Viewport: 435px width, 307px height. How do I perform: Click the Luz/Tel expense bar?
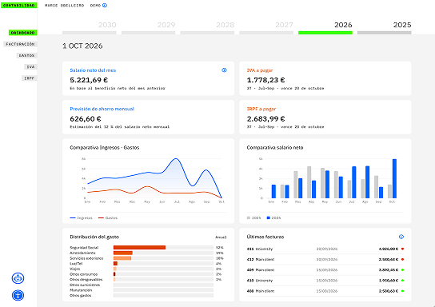coord(115,263)
